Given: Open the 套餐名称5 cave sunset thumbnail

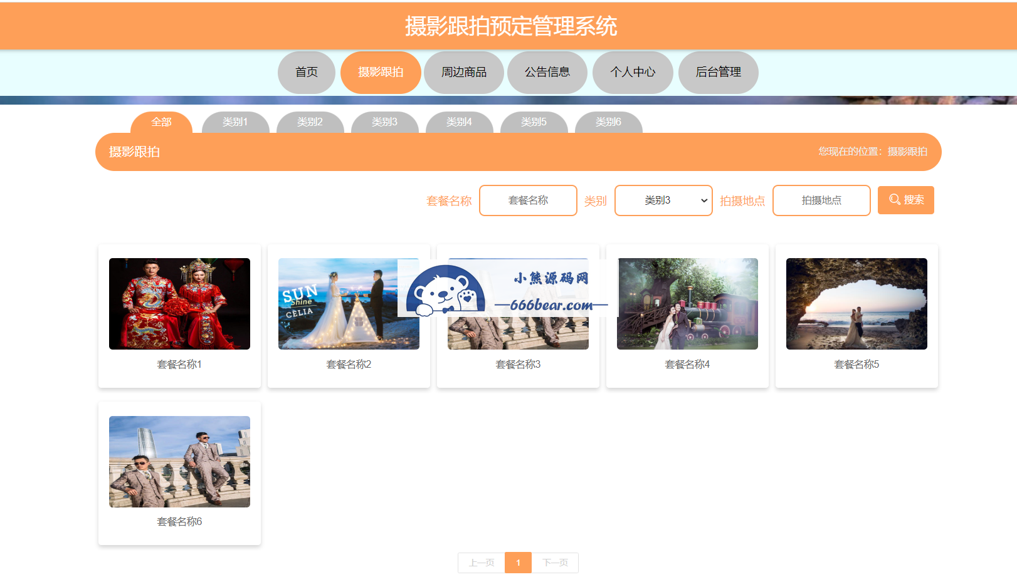Looking at the screenshot, I should [x=856, y=304].
